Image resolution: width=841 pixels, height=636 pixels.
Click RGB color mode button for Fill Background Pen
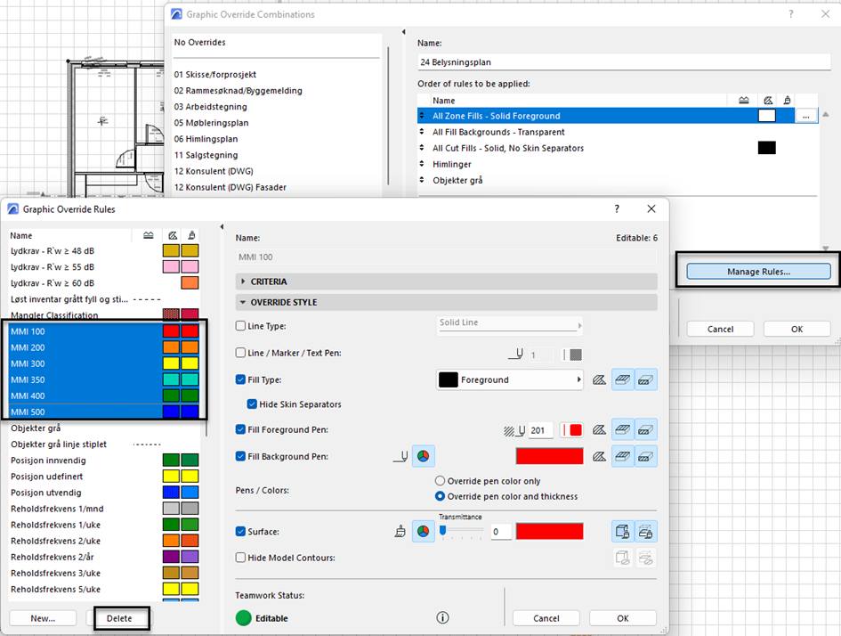(424, 457)
